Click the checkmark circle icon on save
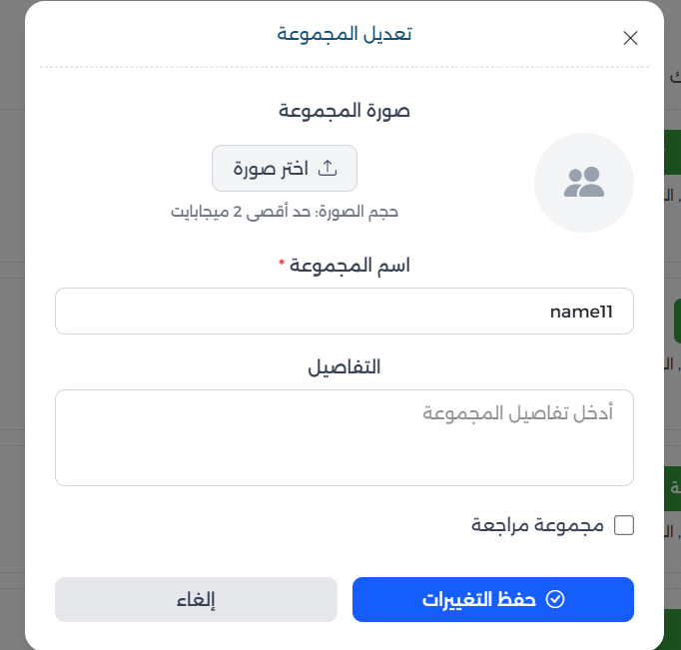Screen dimensions: 681x650 point(555,599)
